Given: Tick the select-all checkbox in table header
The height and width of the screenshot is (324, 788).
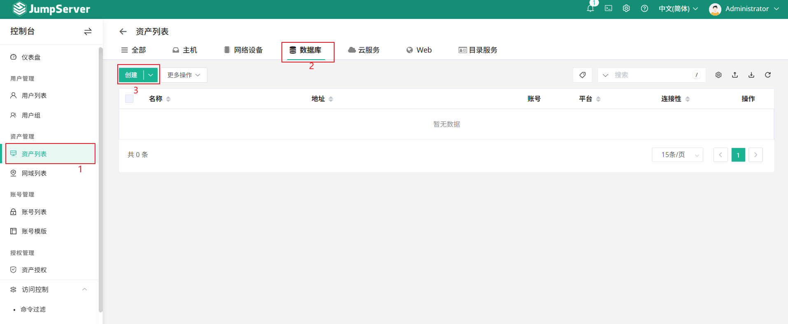Looking at the screenshot, I should click(129, 99).
